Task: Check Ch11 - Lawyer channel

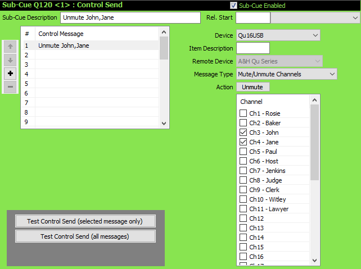Action: coord(243,209)
